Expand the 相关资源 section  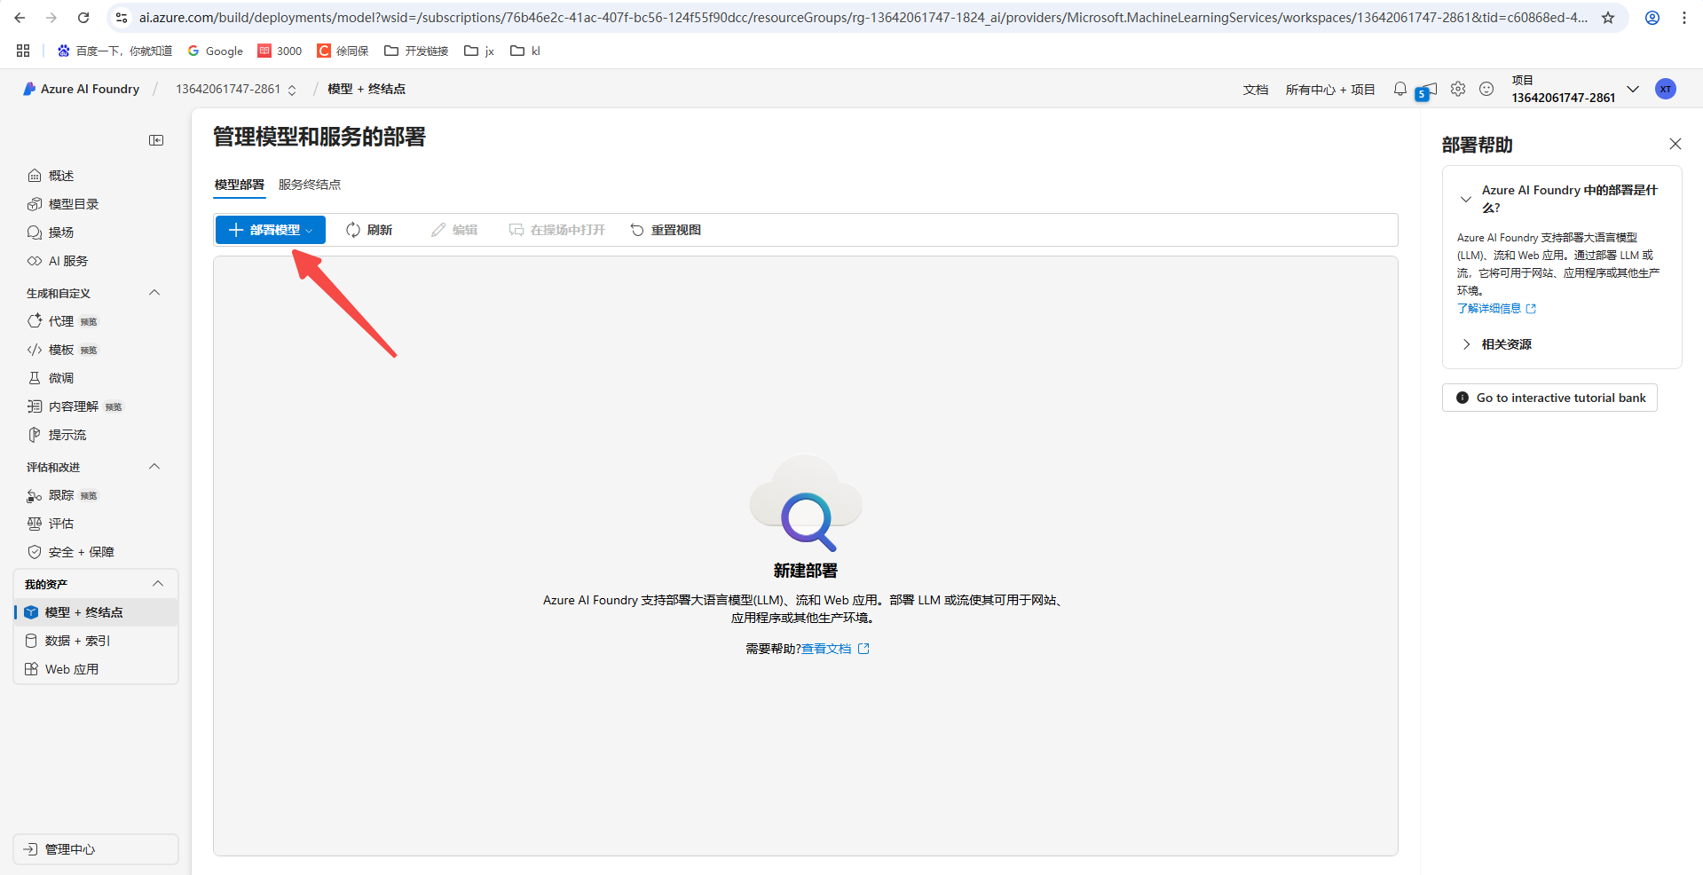(x=1497, y=344)
